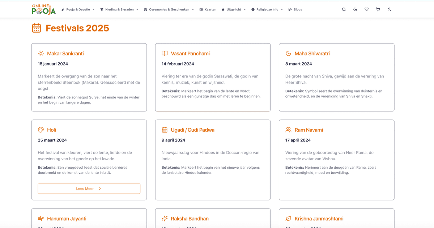Navigate to Blogs page
Image resolution: width=434 pixels, height=228 pixels.
click(295, 9)
